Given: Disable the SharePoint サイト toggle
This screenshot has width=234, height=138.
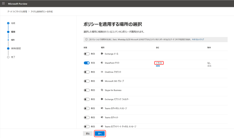Looking at the screenshot, I should click(x=87, y=63).
